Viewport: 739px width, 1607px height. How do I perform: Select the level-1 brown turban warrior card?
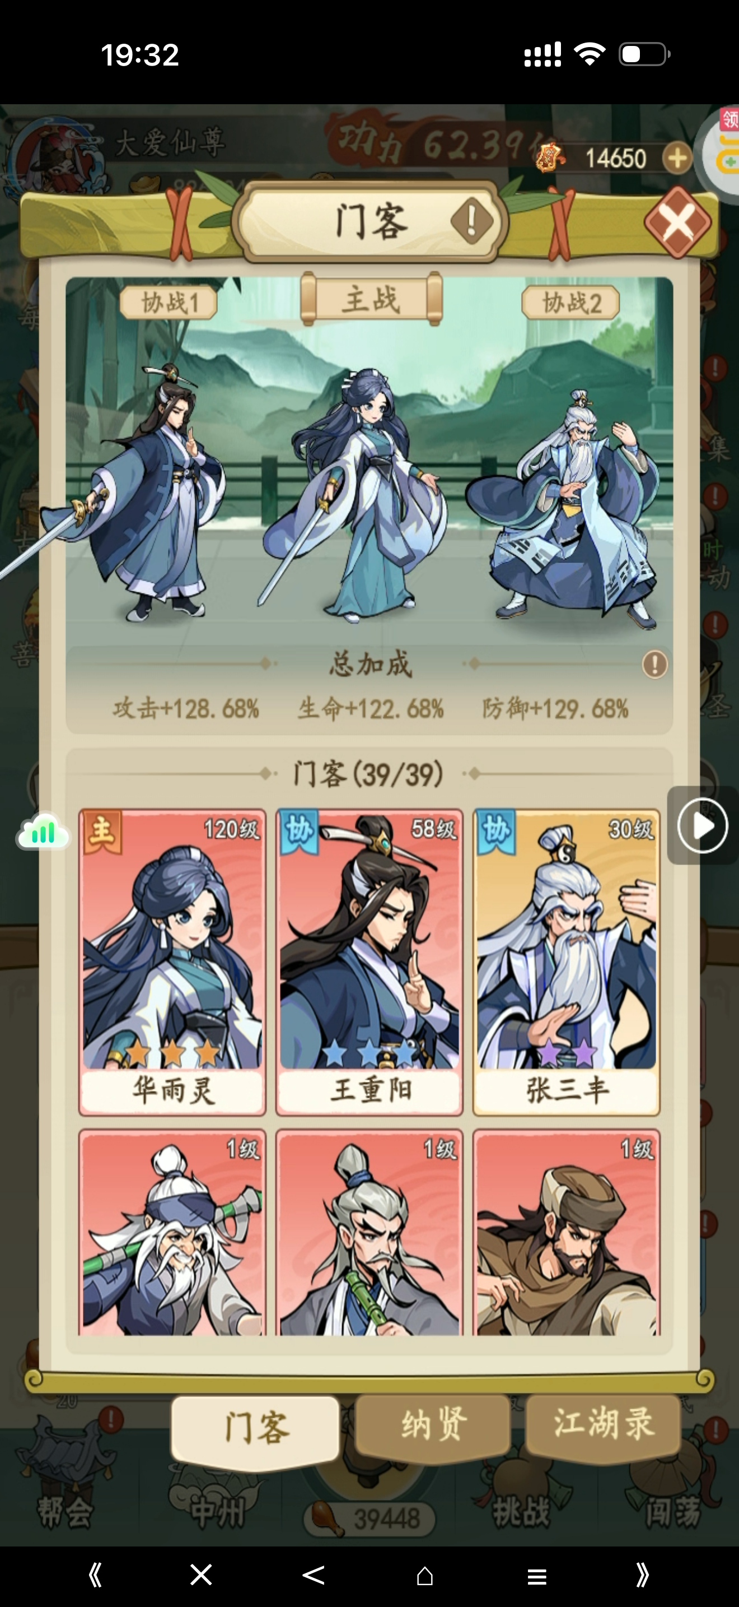pos(567,1232)
